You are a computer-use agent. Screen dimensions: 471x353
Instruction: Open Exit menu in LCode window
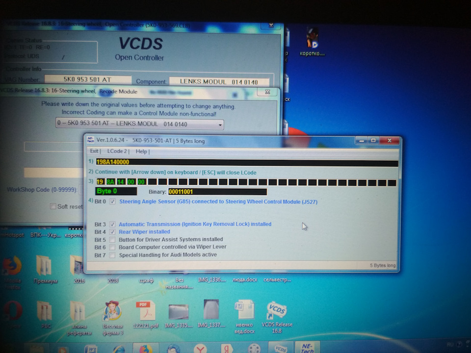(x=94, y=151)
